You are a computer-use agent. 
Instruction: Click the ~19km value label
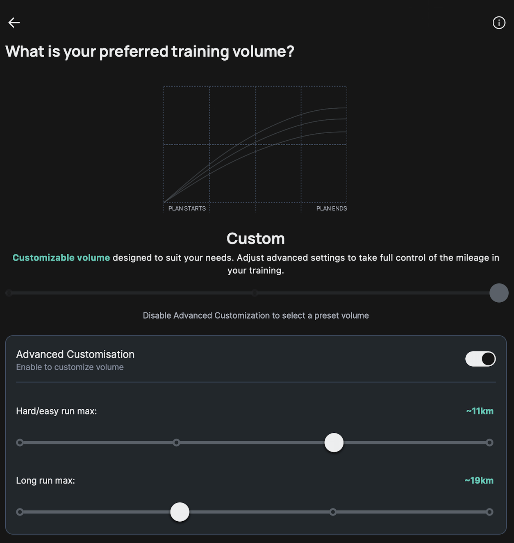coord(479,480)
